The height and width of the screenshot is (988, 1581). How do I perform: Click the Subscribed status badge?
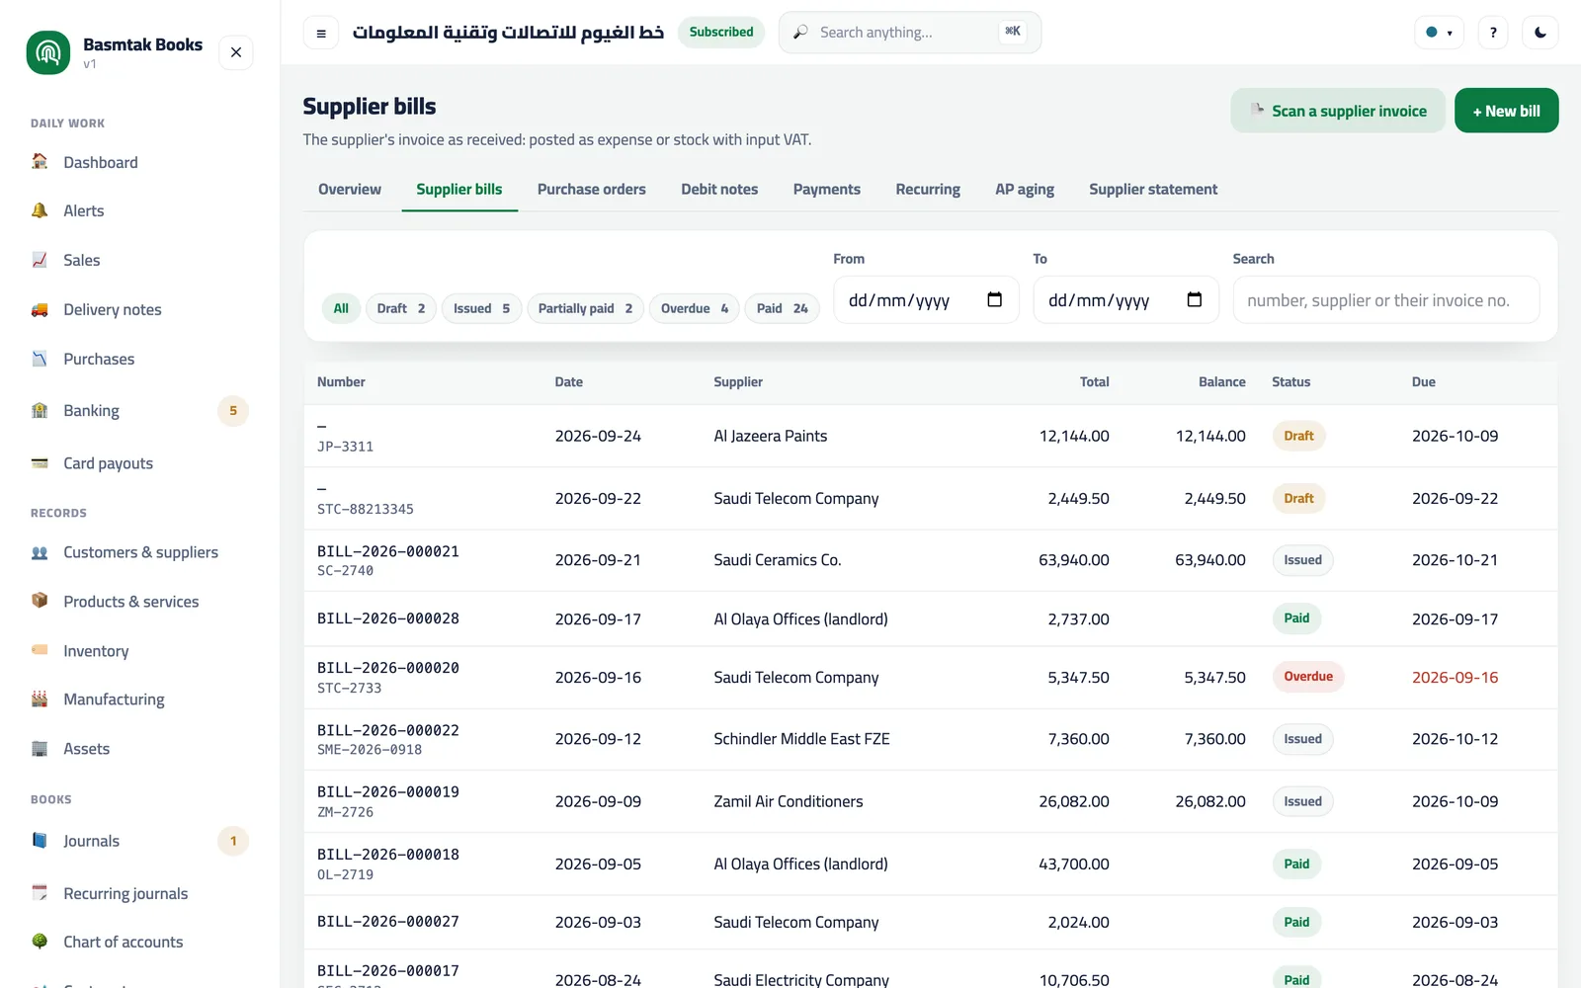[721, 33]
